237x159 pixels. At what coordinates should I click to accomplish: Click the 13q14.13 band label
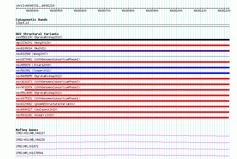point(22,23)
